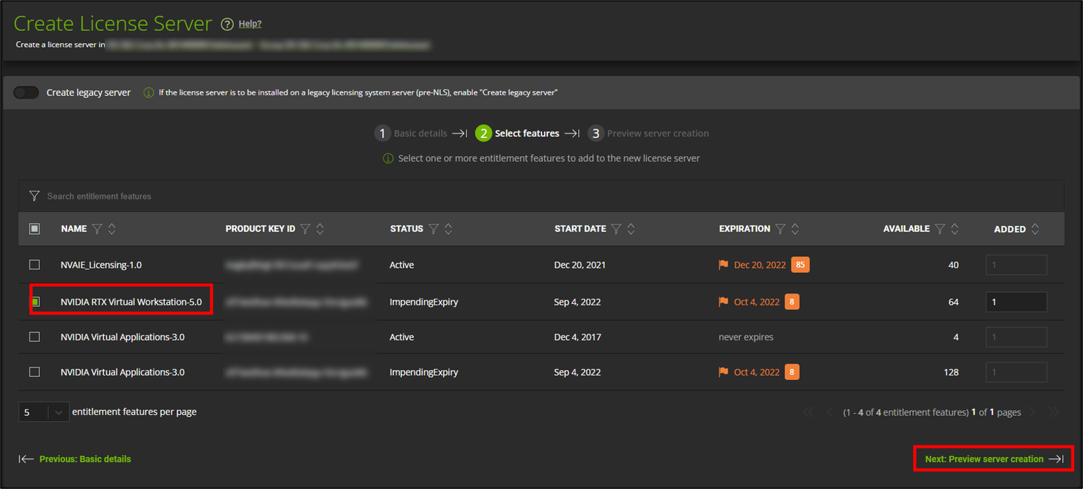Sort by the STATUS column
This screenshot has height=489, width=1083.
(x=448, y=228)
